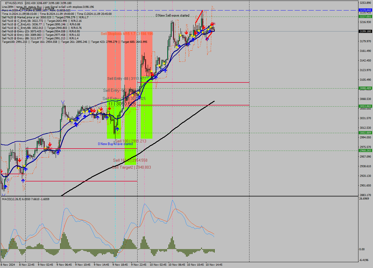Click the 'Last Signal is:Sell with stoploss' info line
The height and width of the screenshot is (268, 373).
coord(48,6)
